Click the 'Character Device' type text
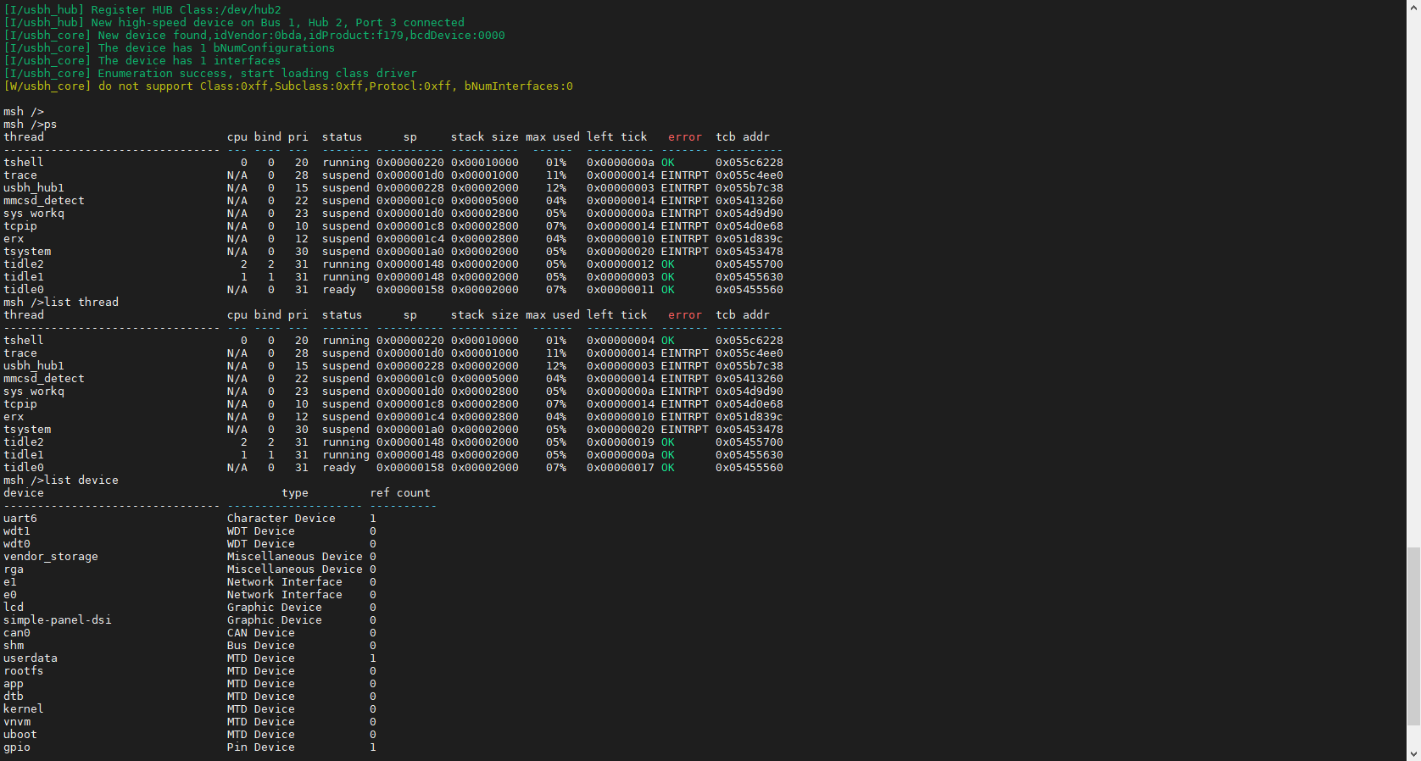1421x761 pixels. point(281,518)
